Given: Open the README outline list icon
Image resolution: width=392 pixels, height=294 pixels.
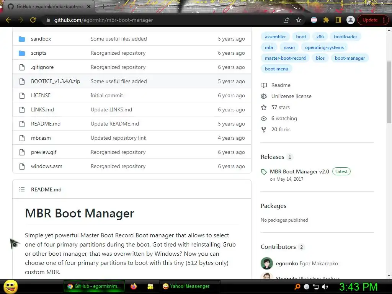Looking at the screenshot, I should point(22,189).
